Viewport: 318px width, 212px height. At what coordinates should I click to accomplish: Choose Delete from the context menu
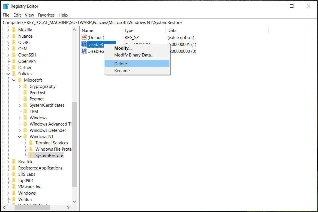(x=121, y=64)
